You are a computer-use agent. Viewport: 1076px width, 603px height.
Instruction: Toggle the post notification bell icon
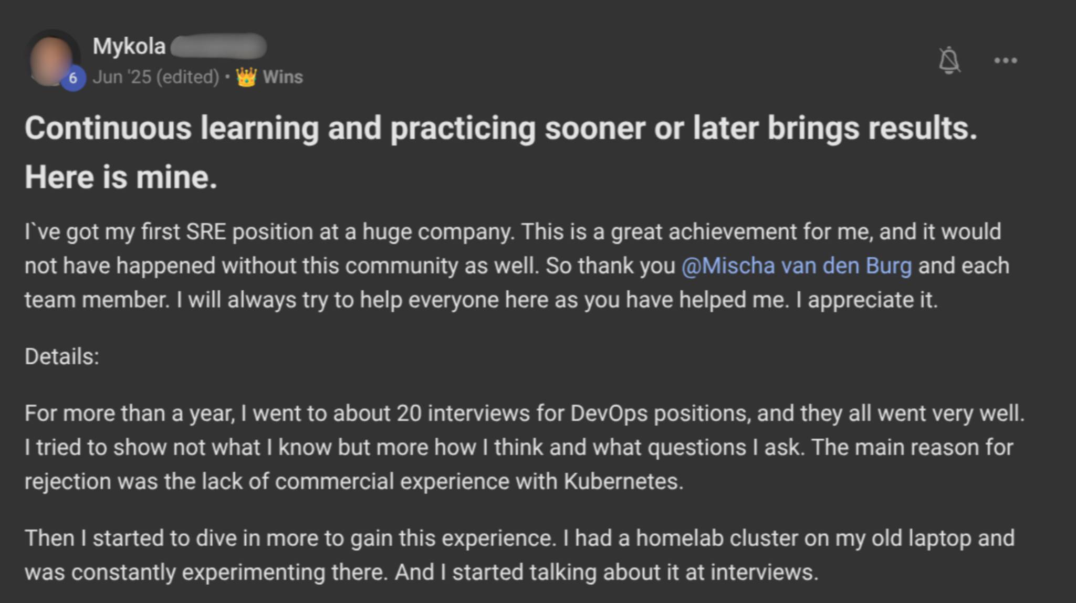coord(949,60)
